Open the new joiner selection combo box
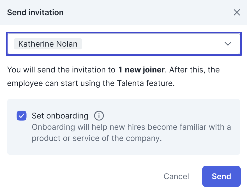Screen dimensions: 247x194 tap(124, 44)
